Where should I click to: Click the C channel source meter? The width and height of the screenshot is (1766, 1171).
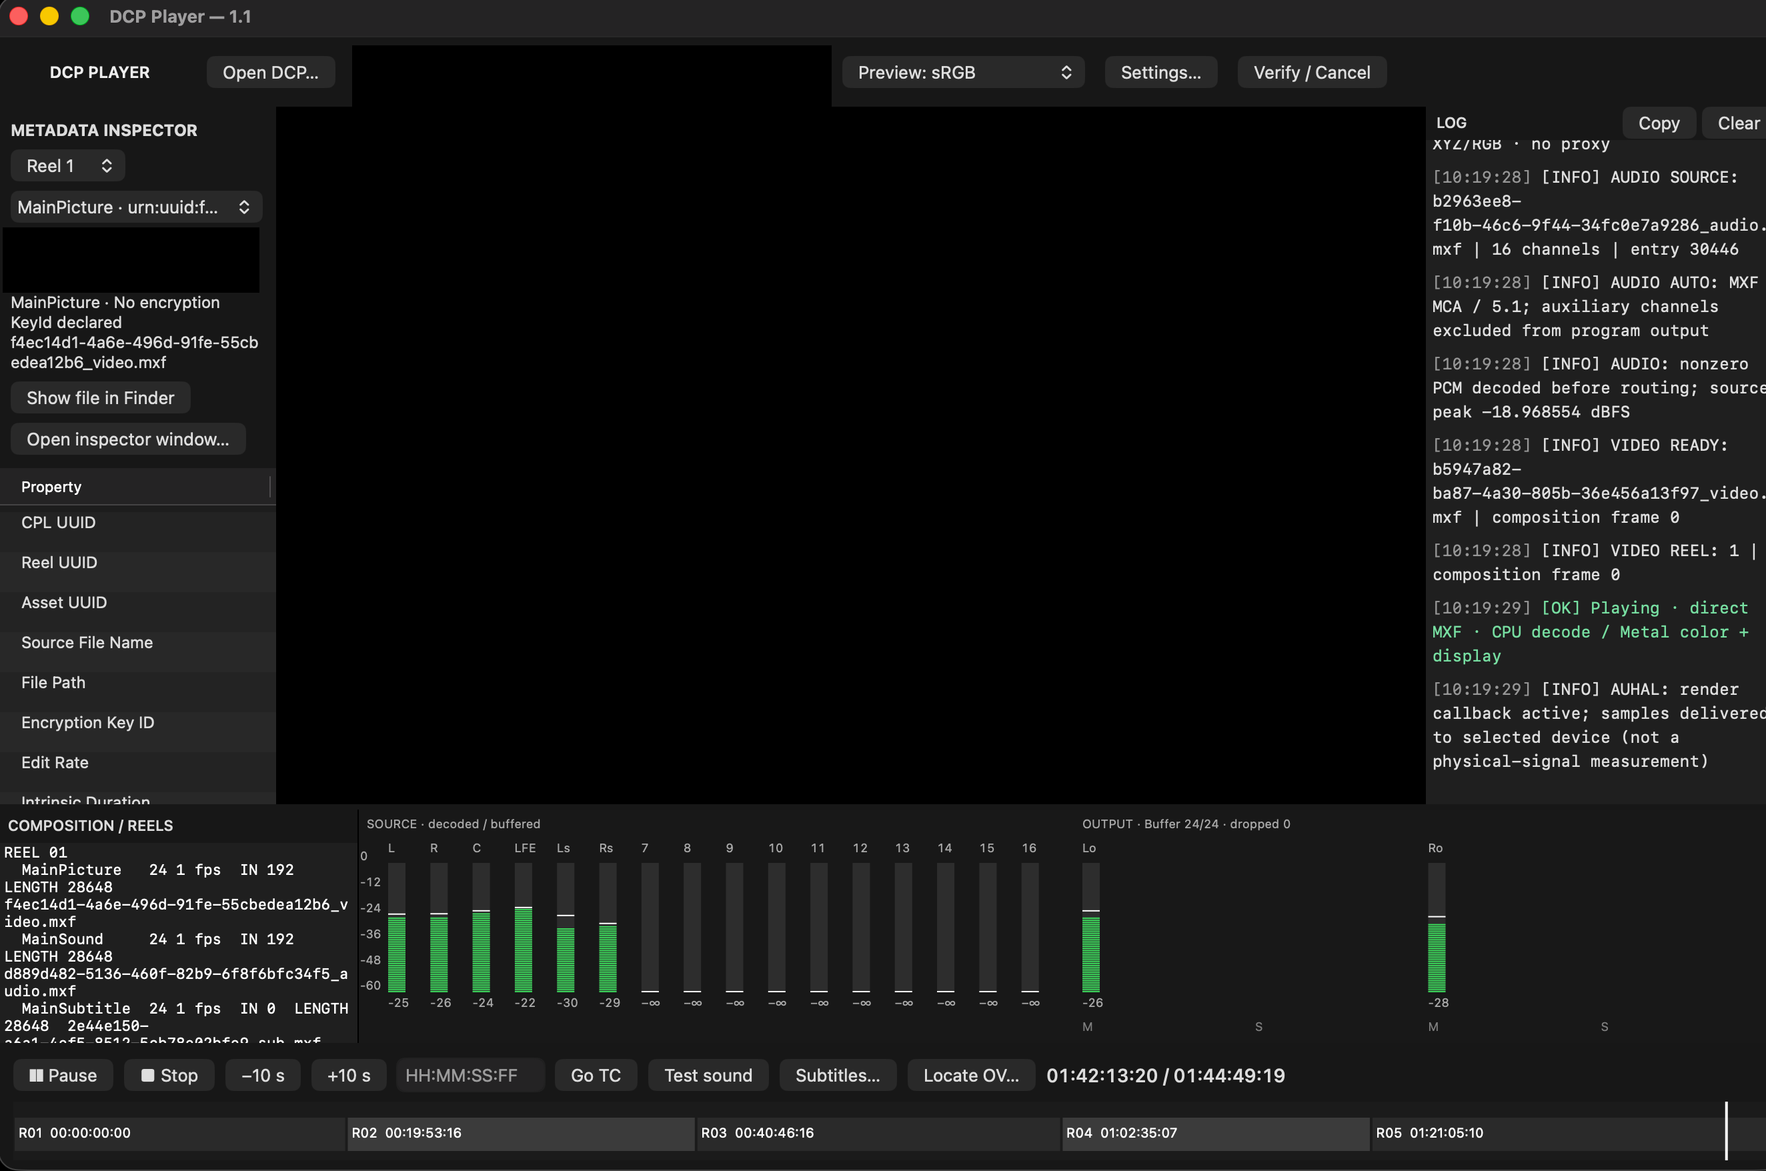coord(482,928)
